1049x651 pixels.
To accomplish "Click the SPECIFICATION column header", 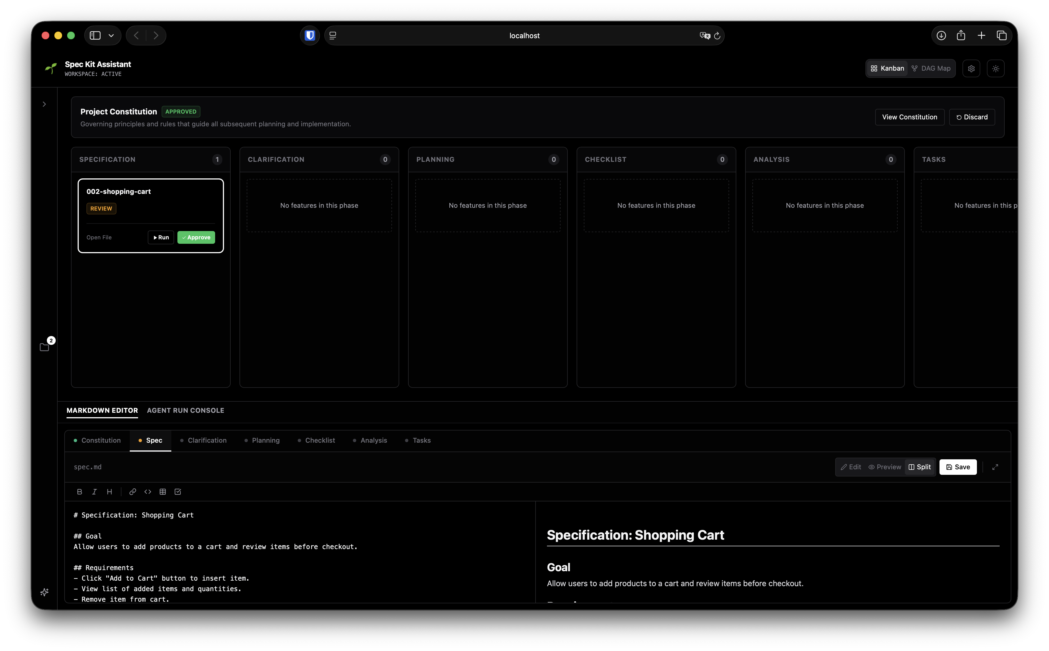I will click(107, 159).
